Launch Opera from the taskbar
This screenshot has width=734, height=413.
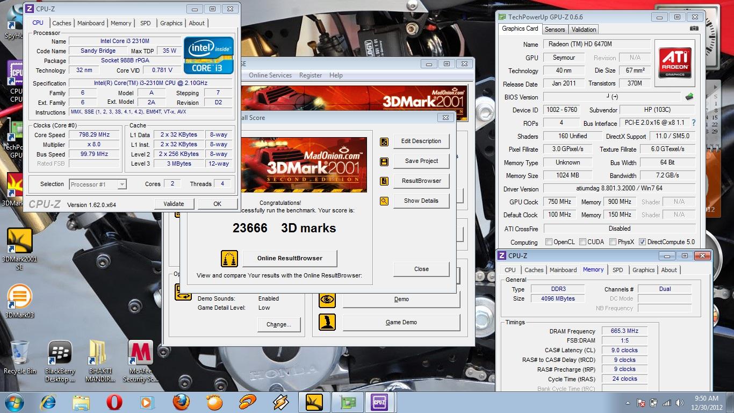pyautogui.click(x=114, y=402)
